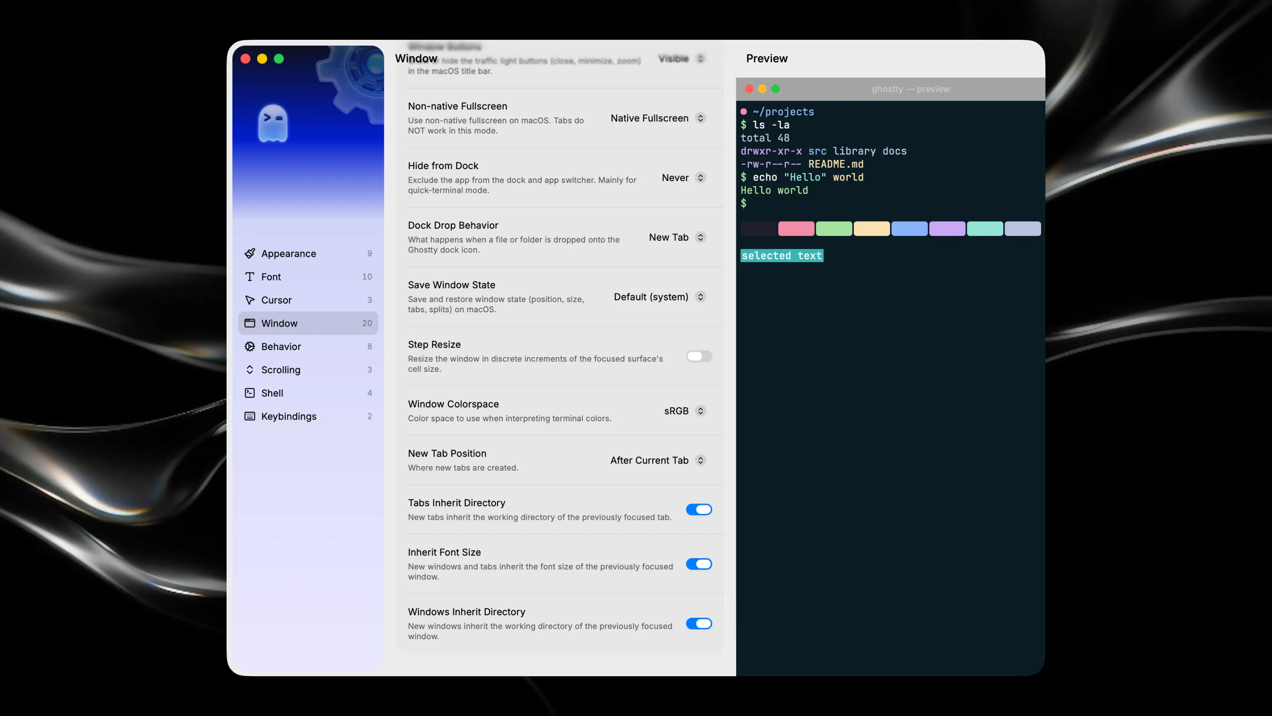The image size is (1272, 716).
Task: Click the '~/projects' path in preview
Action: click(x=783, y=112)
